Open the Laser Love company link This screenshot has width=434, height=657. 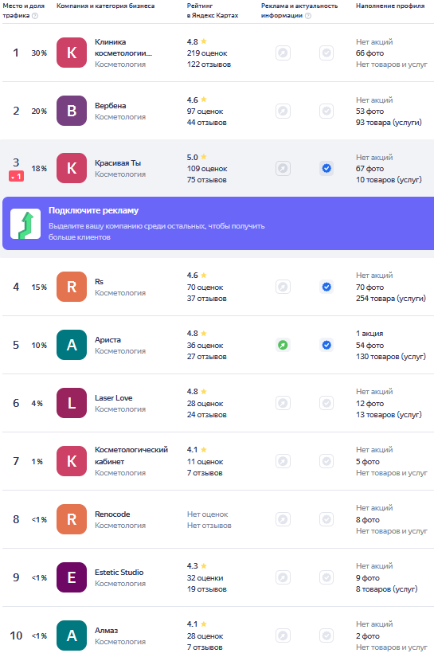[114, 397]
